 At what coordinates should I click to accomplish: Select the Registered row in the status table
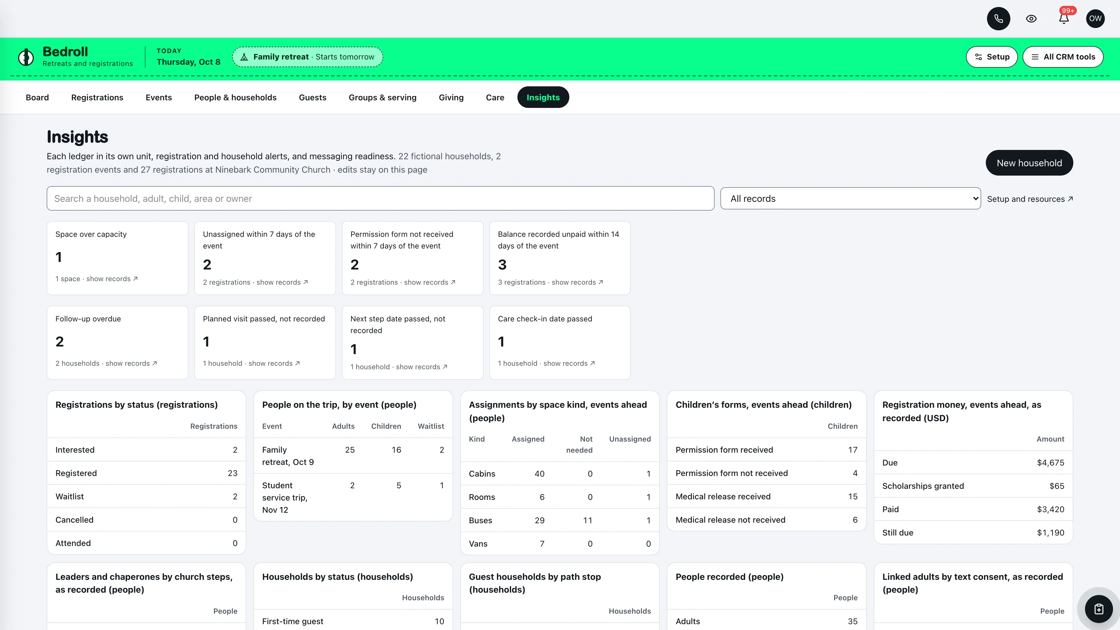tap(146, 473)
